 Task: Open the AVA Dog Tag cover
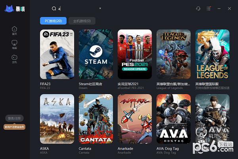coord(174,119)
